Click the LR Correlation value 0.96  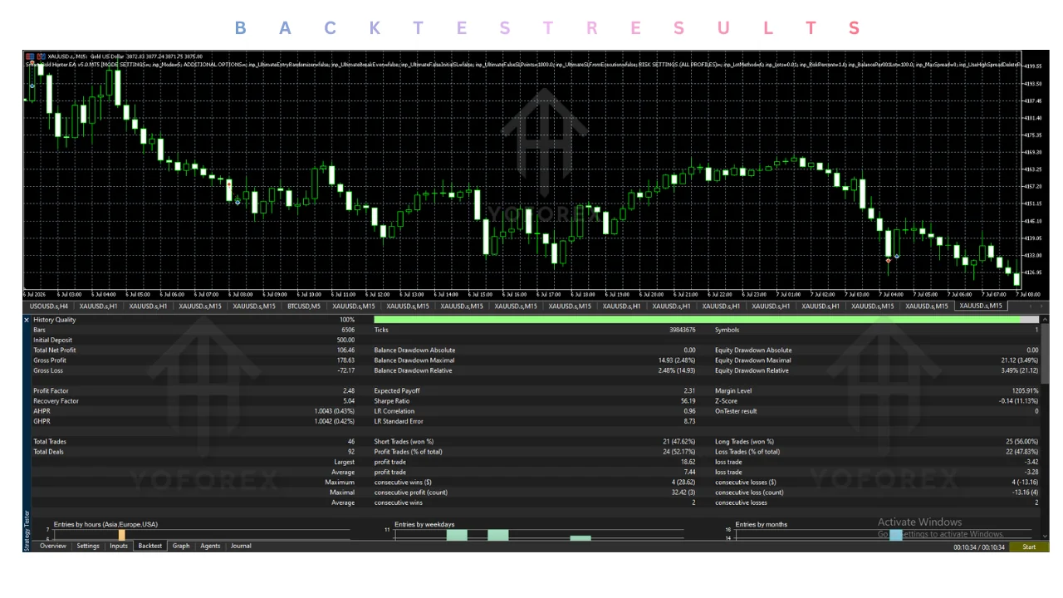coord(689,411)
